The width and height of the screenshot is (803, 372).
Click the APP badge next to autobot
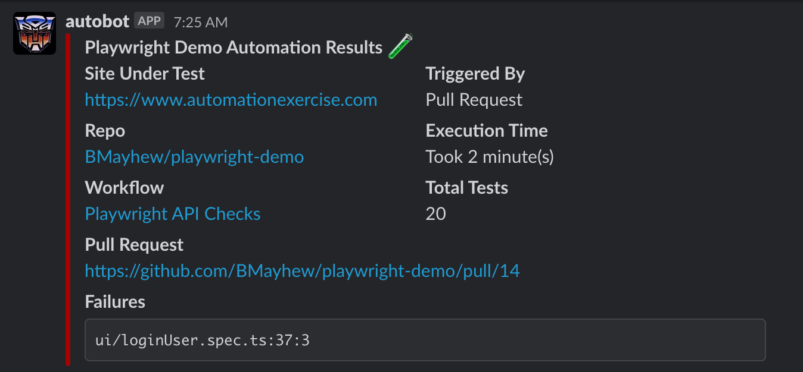(x=149, y=21)
